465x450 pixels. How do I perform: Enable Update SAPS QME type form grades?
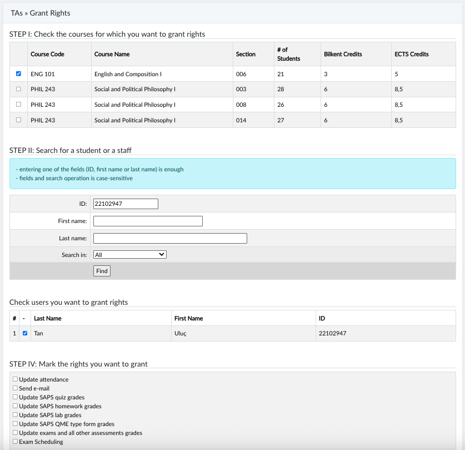15,424
